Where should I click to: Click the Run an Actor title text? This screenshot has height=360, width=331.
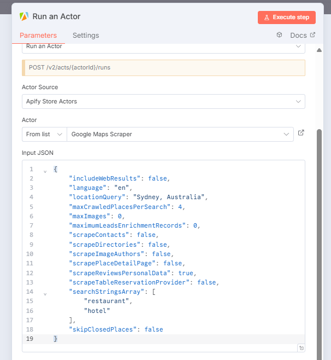click(56, 16)
